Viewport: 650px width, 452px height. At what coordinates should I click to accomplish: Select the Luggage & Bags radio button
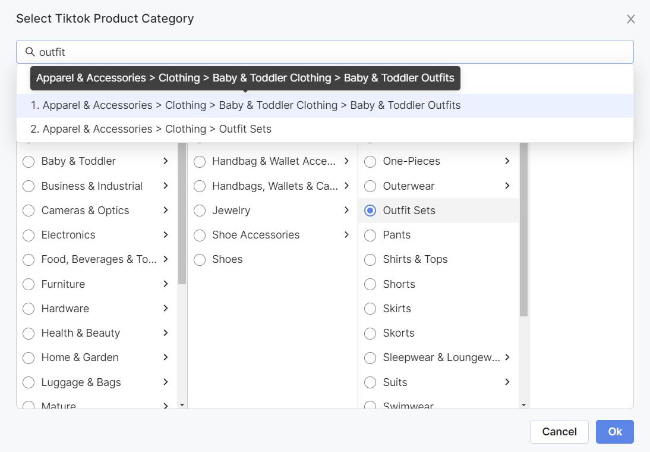coord(29,382)
